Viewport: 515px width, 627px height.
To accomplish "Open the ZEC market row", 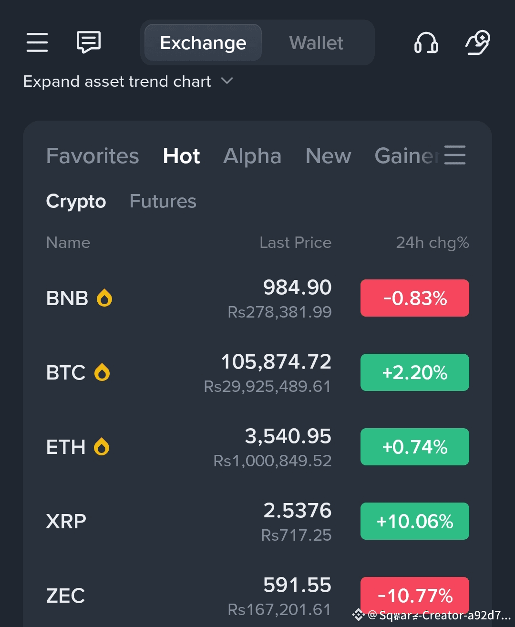I will pos(191,596).
